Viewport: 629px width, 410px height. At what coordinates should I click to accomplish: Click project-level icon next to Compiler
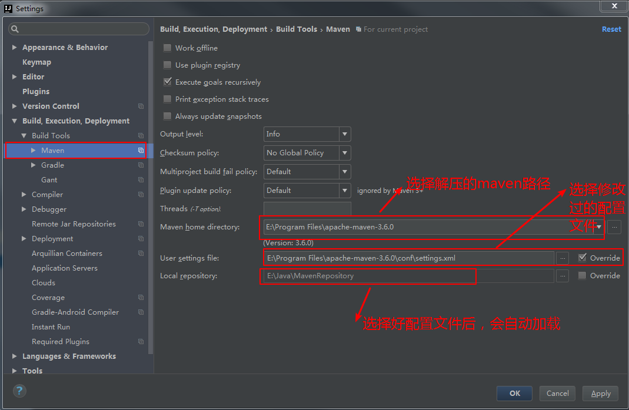coord(141,195)
